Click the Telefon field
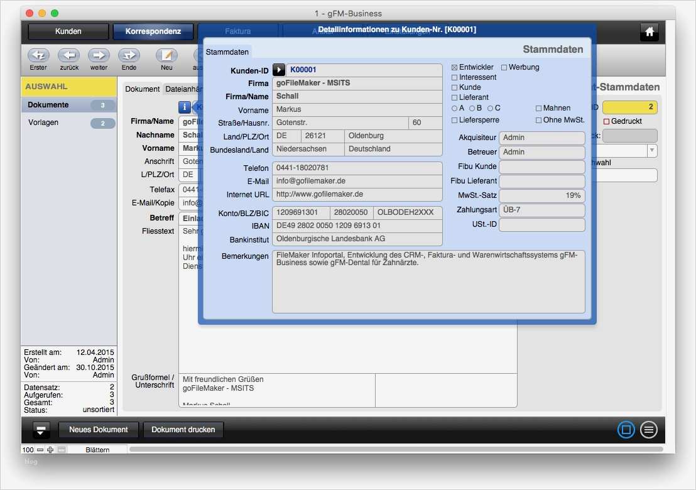Viewport: 696px width, 490px height. coord(357,168)
